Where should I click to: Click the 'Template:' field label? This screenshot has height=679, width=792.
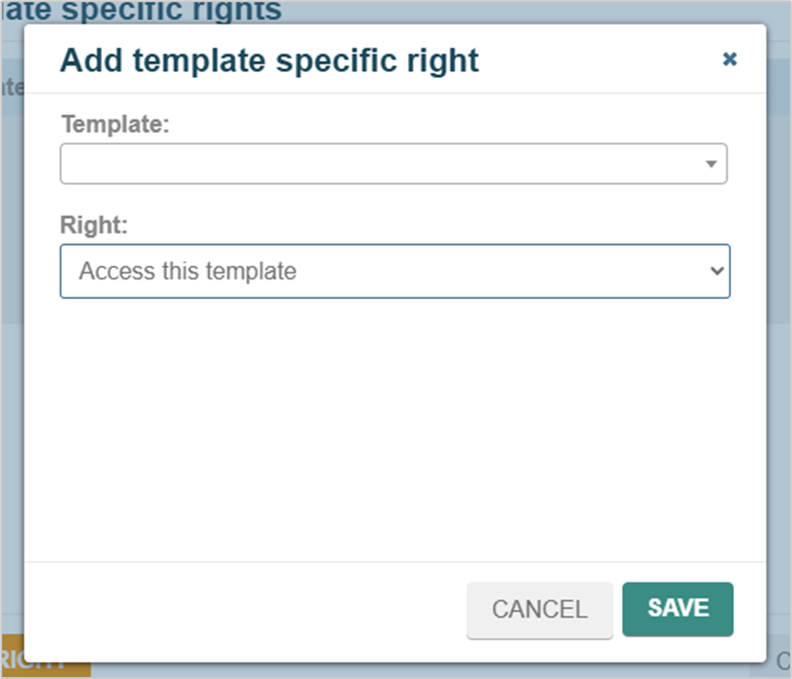point(115,124)
